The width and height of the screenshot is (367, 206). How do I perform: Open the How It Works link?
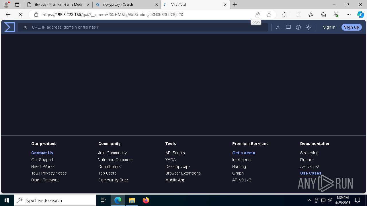[43, 167]
